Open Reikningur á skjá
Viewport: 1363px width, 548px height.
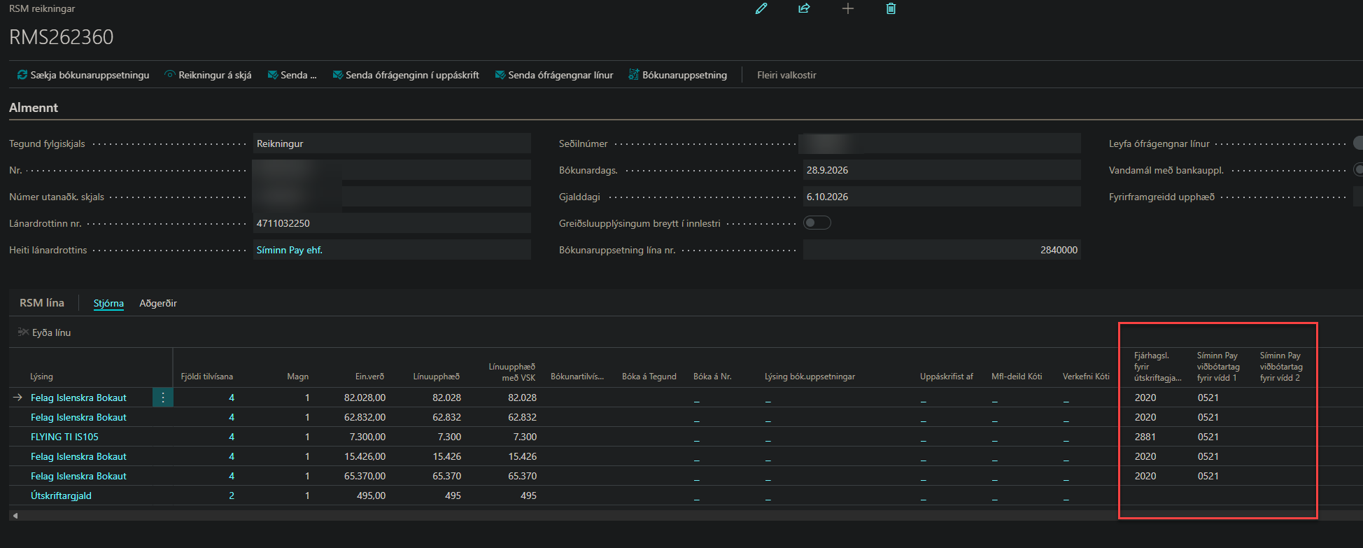point(208,75)
